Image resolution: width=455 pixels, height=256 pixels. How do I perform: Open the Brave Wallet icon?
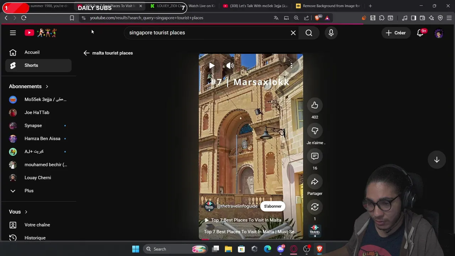(x=422, y=18)
